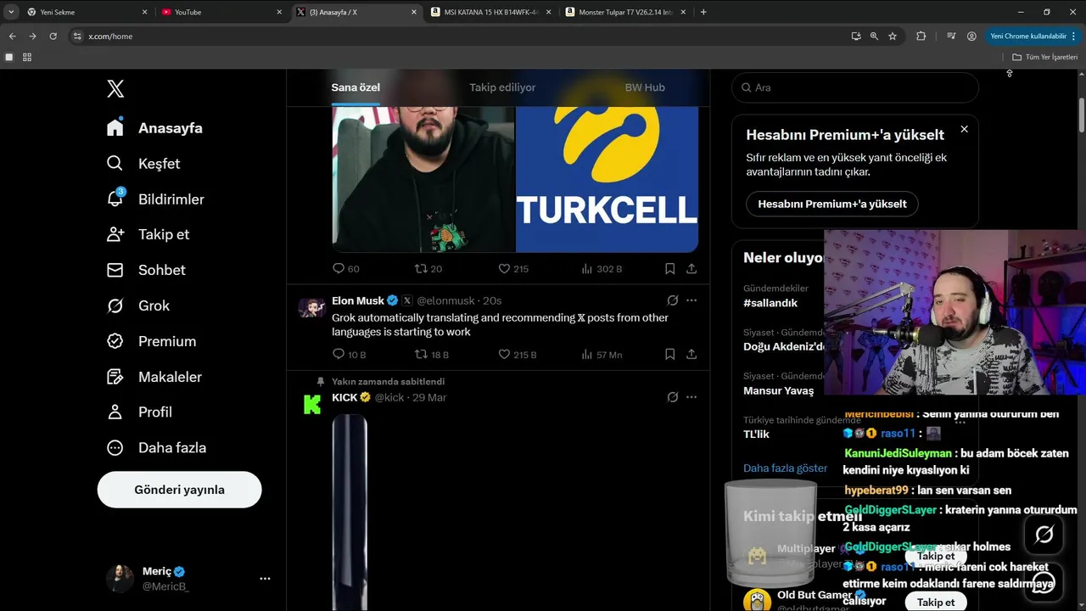This screenshot has width=1086, height=611.
Task: Click Chrome extensions puzzle icon
Action: [x=921, y=36]
